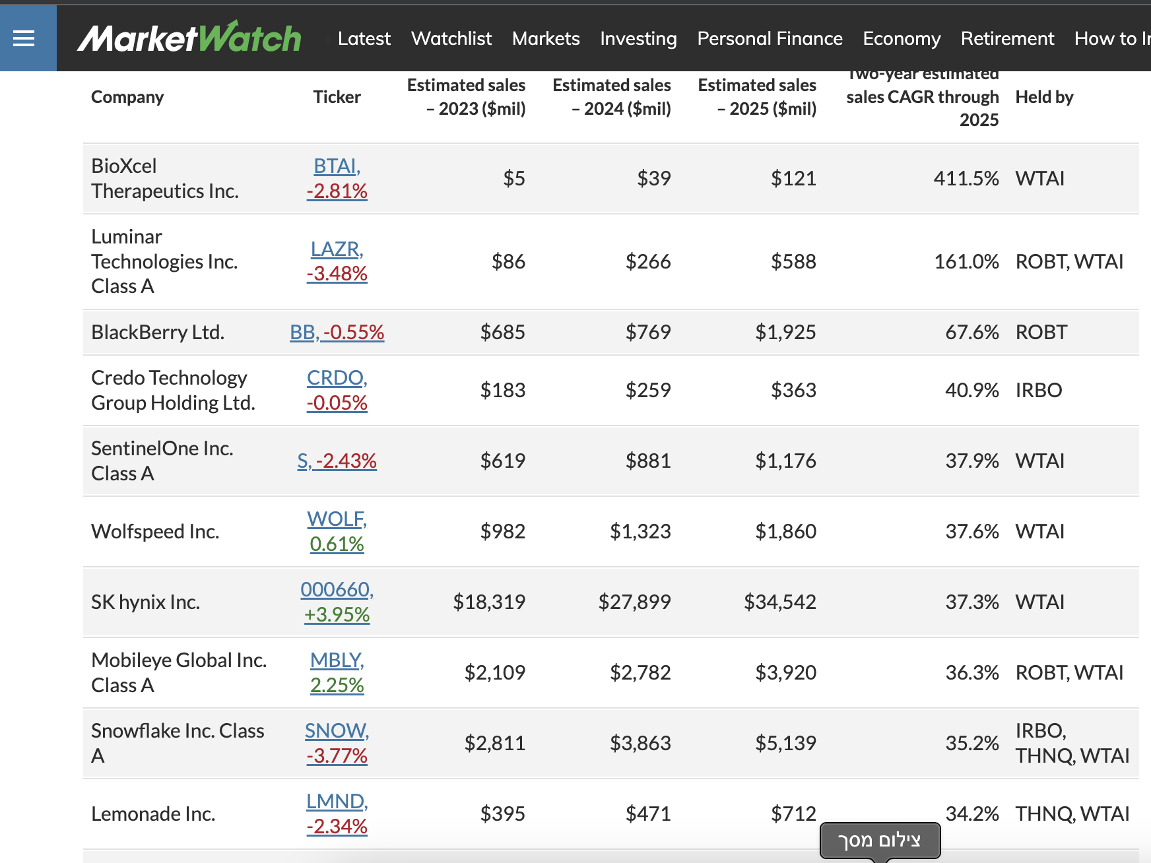Select the Estimated sales 2024 column header
Image resolution: width=1151 pixels, height=863 pixels.
[611, 97]
